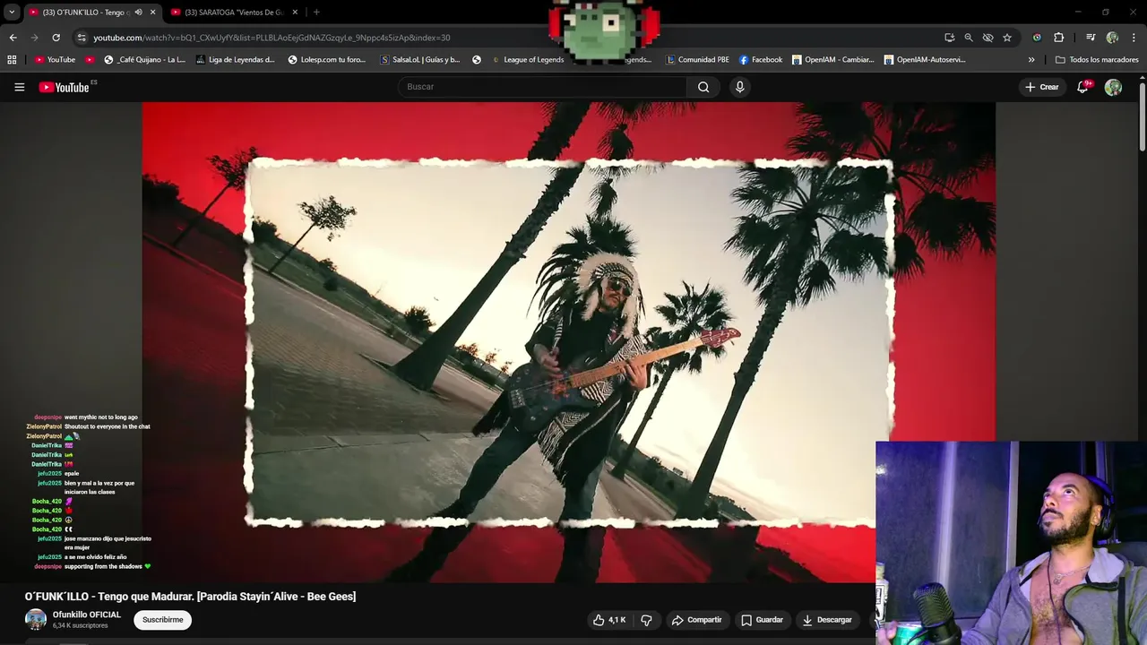Download the video with Descargar
The image size is (1147, 645).
827,620
